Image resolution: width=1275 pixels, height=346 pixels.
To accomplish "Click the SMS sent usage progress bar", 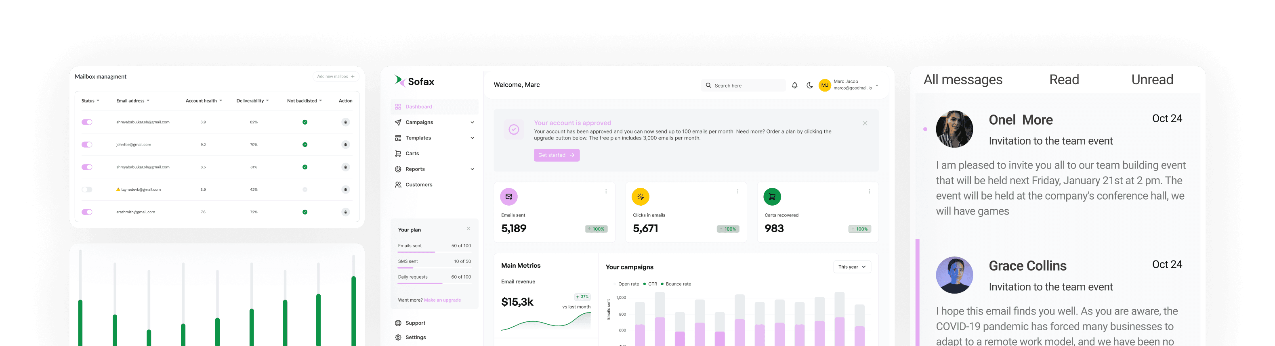I will coord(434,268).
